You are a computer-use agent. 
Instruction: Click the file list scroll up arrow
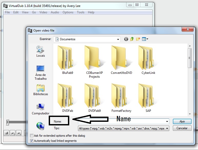(190, 46)
